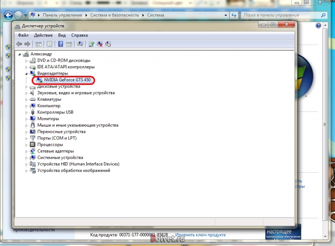This screenshot has width=335, height=246.
Task: Expand the Сетевые адаптеры node
Action: [26, 151]
